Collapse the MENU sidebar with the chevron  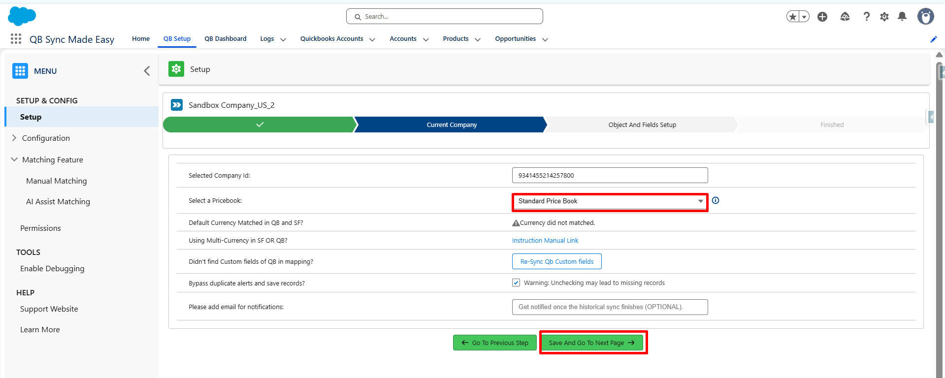147,71
